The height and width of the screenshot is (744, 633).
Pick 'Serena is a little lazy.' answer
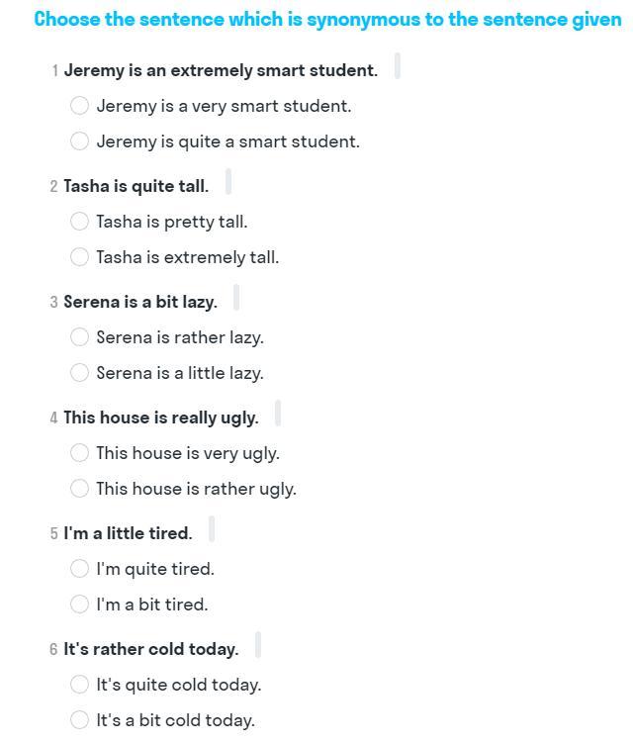pyautogui.click(x=79, y=372)
